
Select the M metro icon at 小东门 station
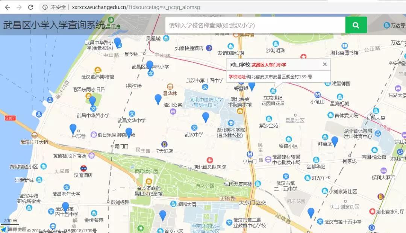[x=250, y=154]
